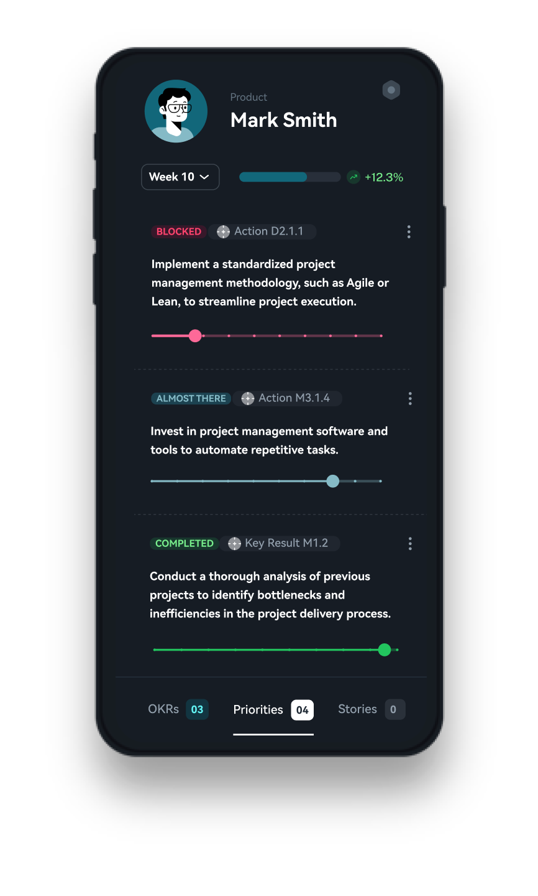Click the target icon beside Key Result M1.2

click(234, 544)
